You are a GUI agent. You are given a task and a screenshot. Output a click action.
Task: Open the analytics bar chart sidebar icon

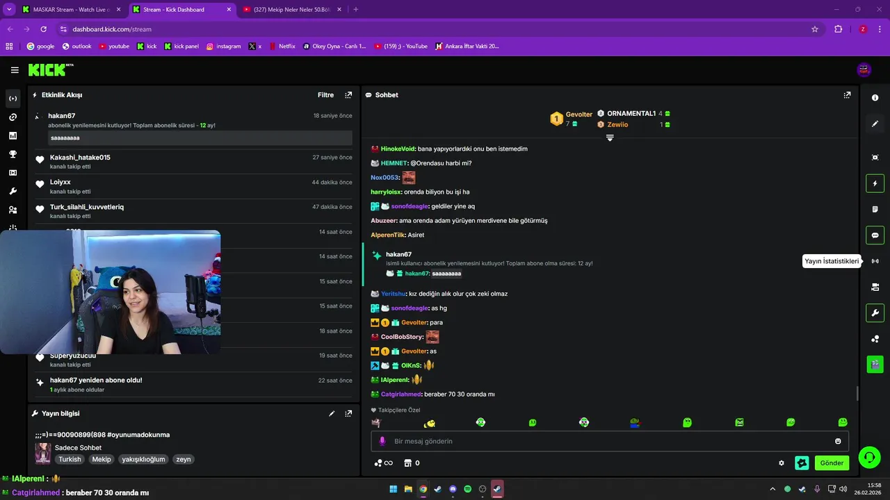pyautogui.click(x=13, y=135)
